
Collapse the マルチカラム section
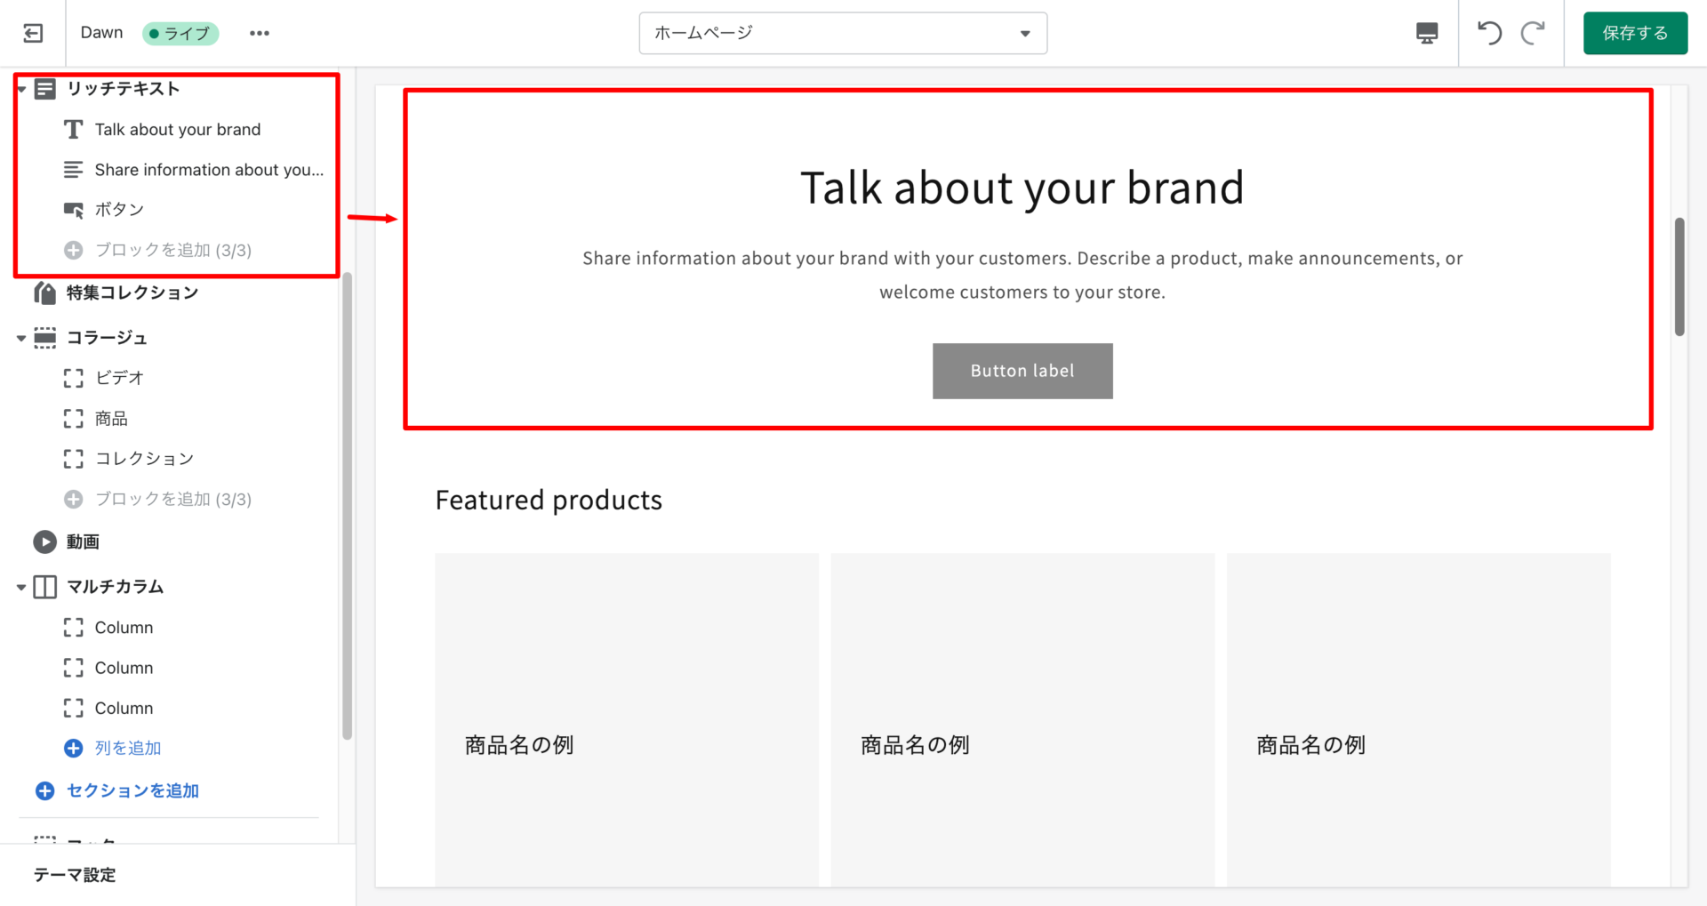click(21, 587)
